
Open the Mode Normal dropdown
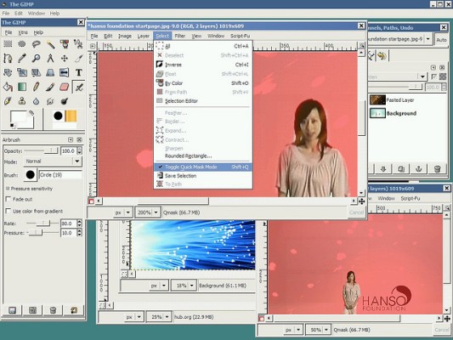[x=53, y=161]
